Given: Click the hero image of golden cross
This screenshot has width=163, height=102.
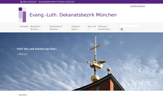Looking at the screenshot, I should pyautogui.click(x=81, y=61).
